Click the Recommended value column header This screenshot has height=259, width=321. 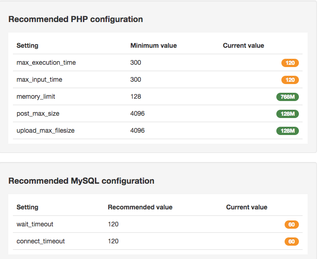[x=140, y=207]
